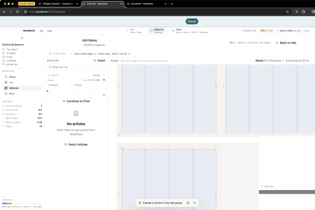Click Back to Ads
The height and width of the screenshot is (210, 315).
point(286,43)
